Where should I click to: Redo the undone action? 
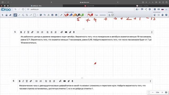pyautogui.click(x=19, y=9)
